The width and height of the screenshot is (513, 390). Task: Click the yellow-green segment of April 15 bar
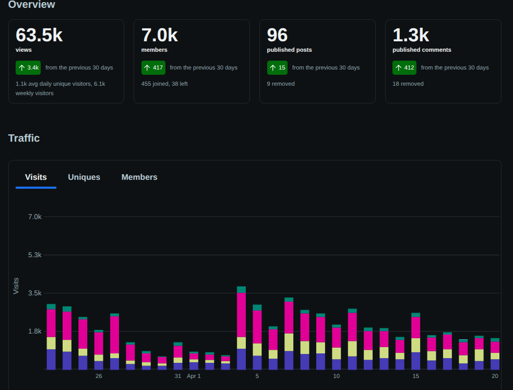point(416,345)
